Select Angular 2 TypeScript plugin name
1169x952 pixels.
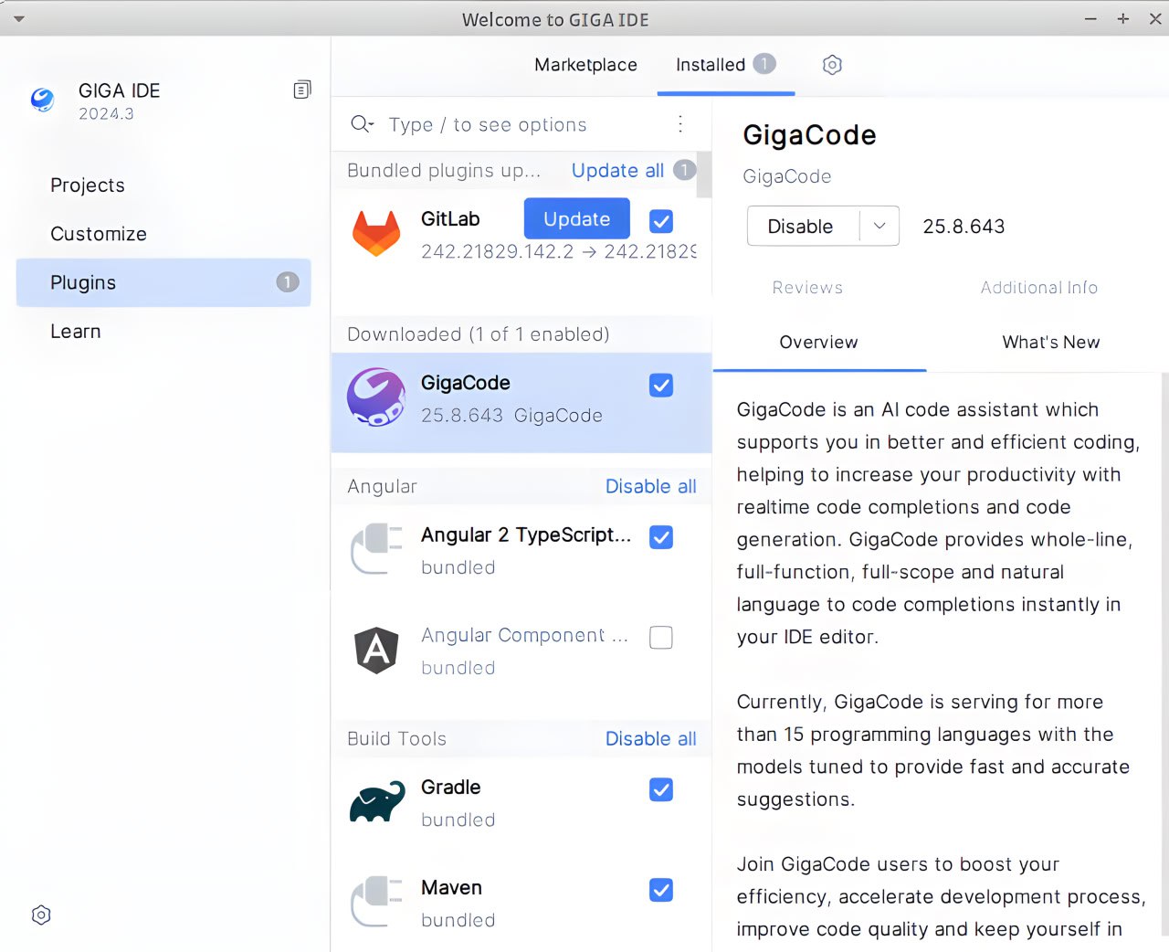526,534
